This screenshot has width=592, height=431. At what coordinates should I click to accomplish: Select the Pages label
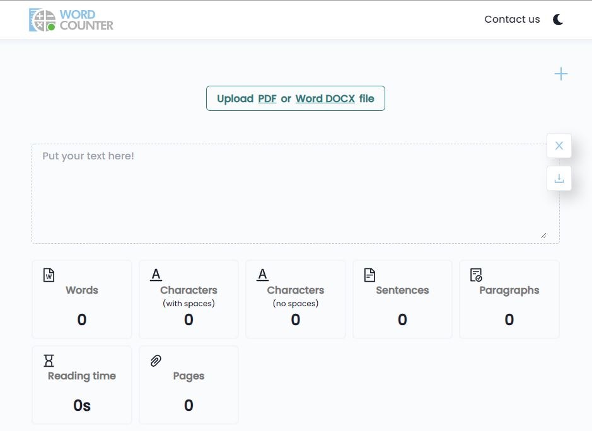189,376
